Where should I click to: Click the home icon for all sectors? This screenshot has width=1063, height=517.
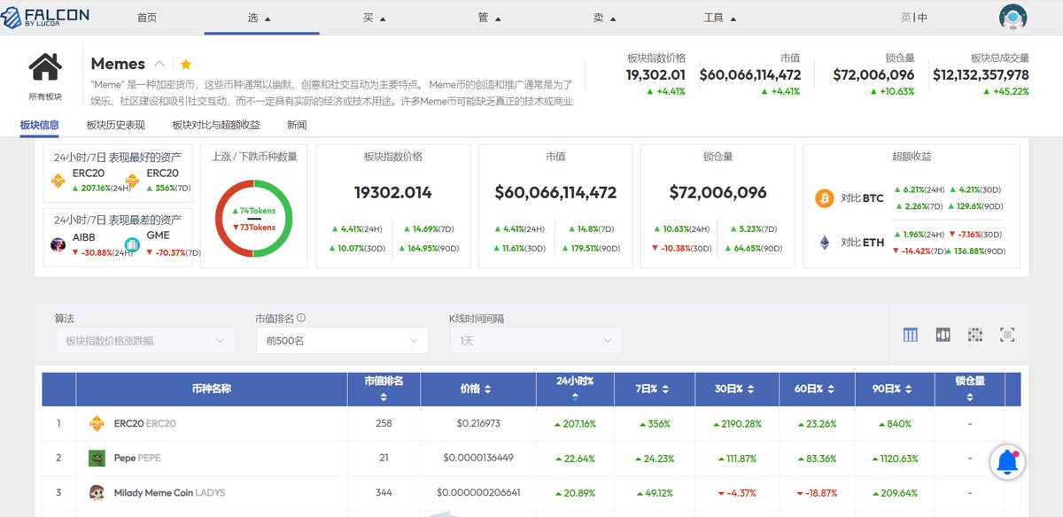(x=44, y=67)
